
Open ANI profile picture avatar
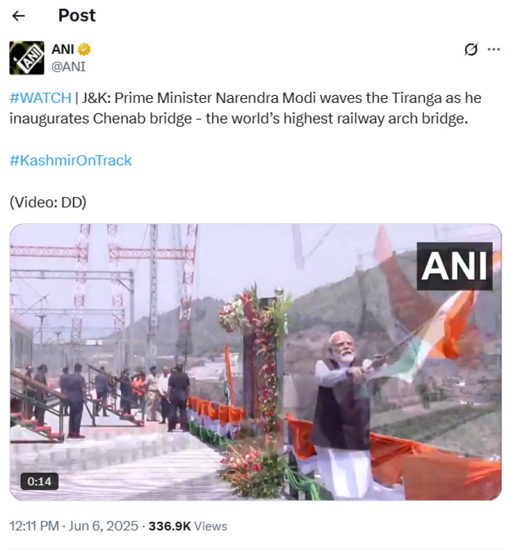[x=27, y=58]
